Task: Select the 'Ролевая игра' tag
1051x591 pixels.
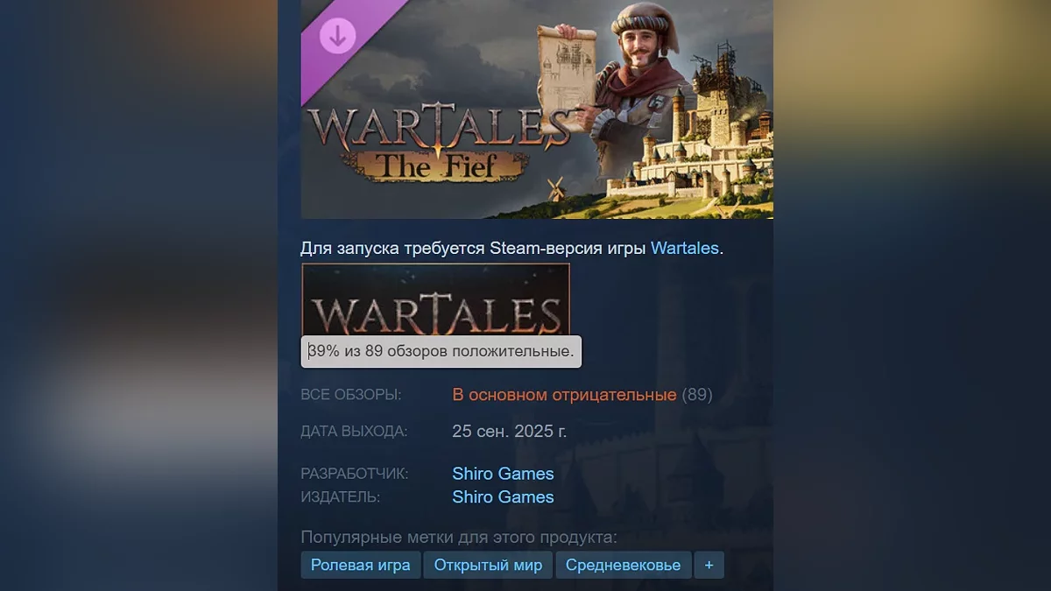Action: [361, 565]
